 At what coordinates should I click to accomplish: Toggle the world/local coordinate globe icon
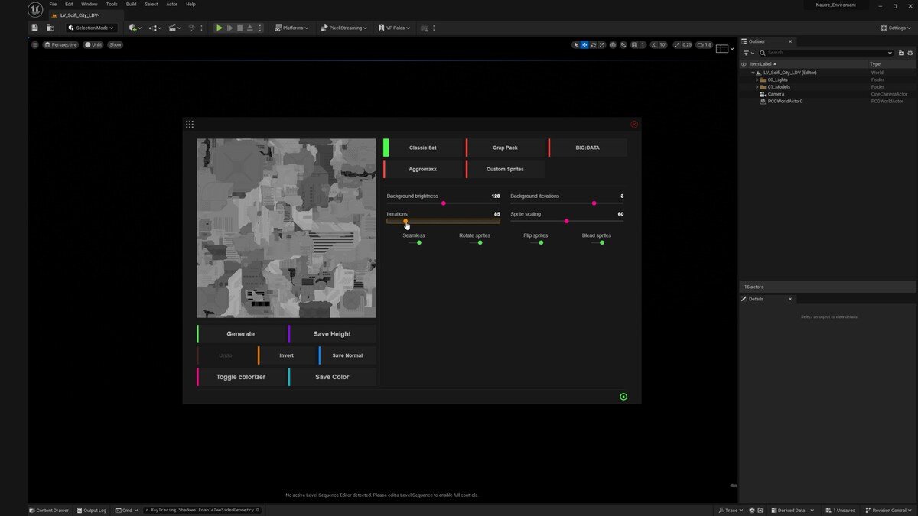tap(613, 45)
